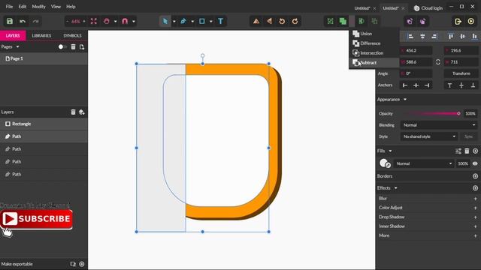Click the Opacity slider handle
Viewport: 481px width, 270px height.
coord(458,113)
